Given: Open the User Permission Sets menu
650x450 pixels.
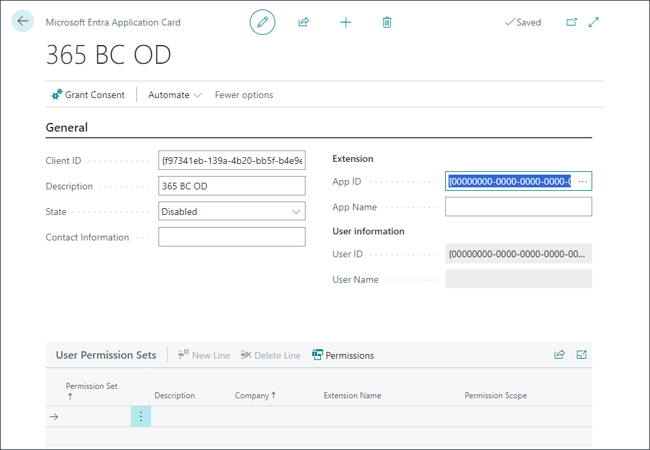Looking at the screenshot, I should pos(106,355).
